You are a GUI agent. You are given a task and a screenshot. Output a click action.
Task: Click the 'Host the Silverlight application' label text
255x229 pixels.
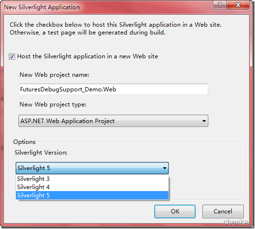click(x=88, y=56)
